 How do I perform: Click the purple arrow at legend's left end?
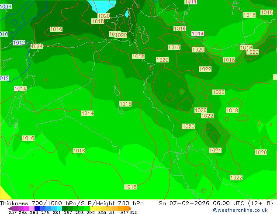click(x=10, y=208)
